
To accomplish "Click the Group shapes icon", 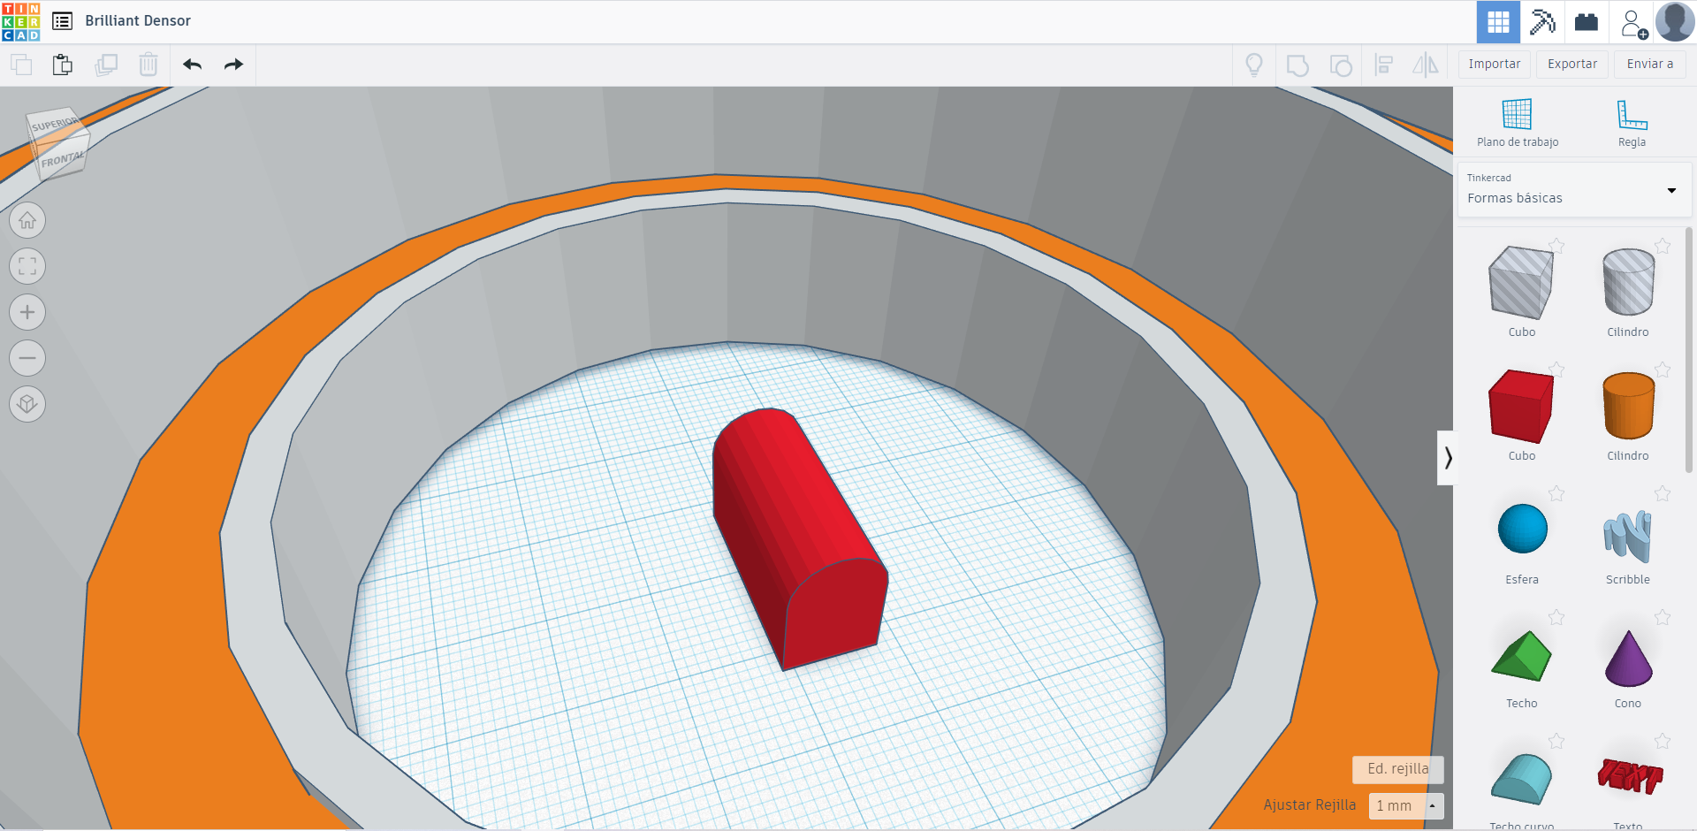I will pos(1297,65).
